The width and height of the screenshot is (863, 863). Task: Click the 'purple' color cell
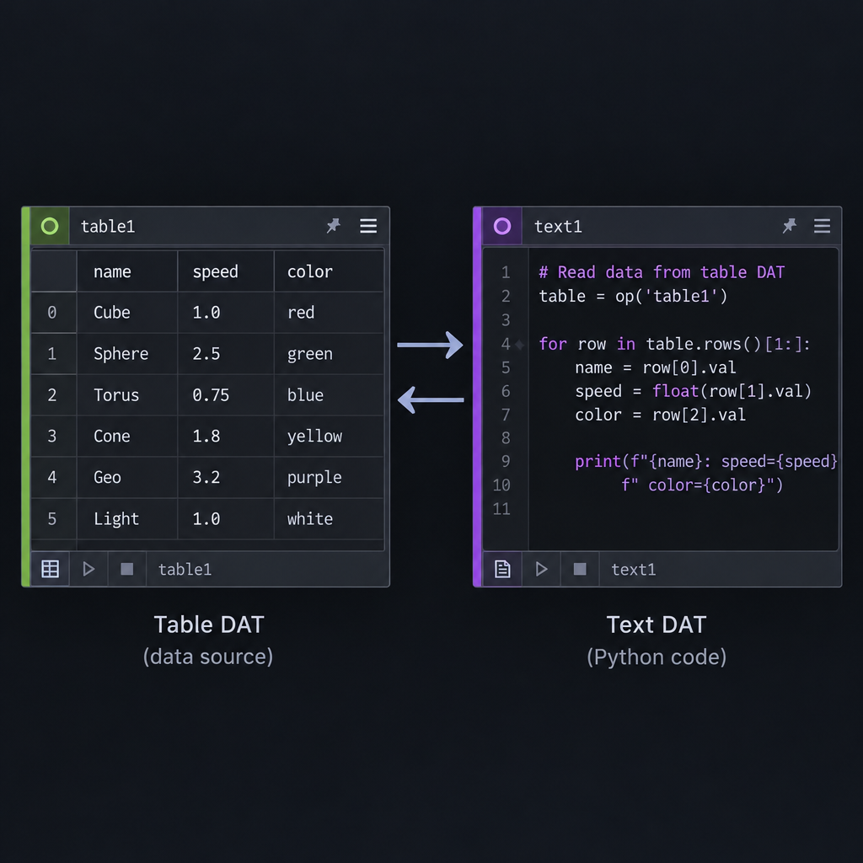(x=329, y=477)
